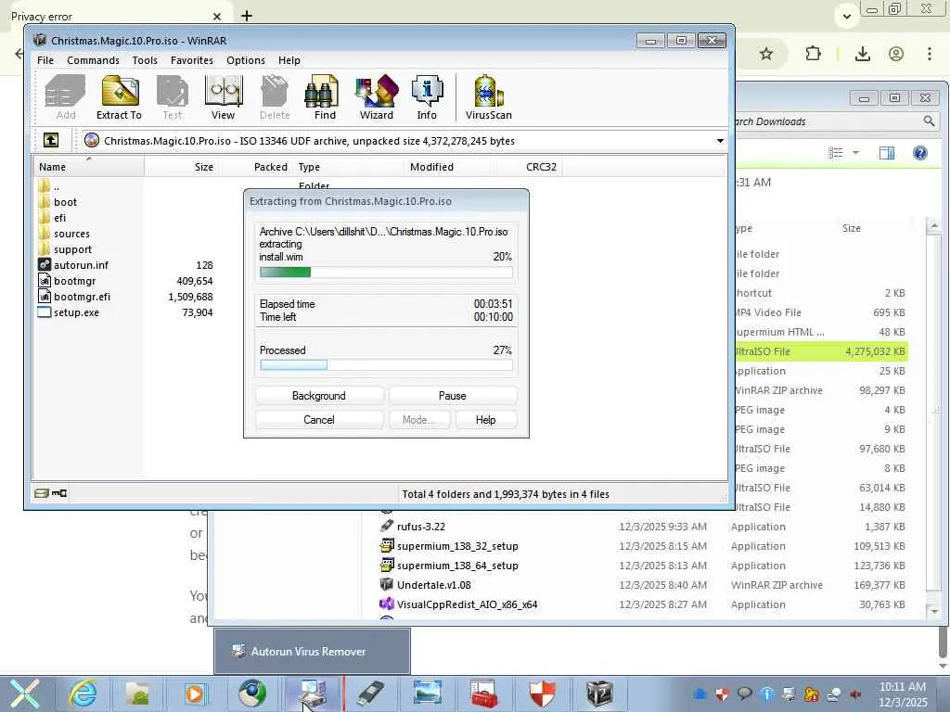Image resolution: width=950 pixels, height=712 pixels.
Task: Click the Start button on the taskbar
Action: coord(25,693)
